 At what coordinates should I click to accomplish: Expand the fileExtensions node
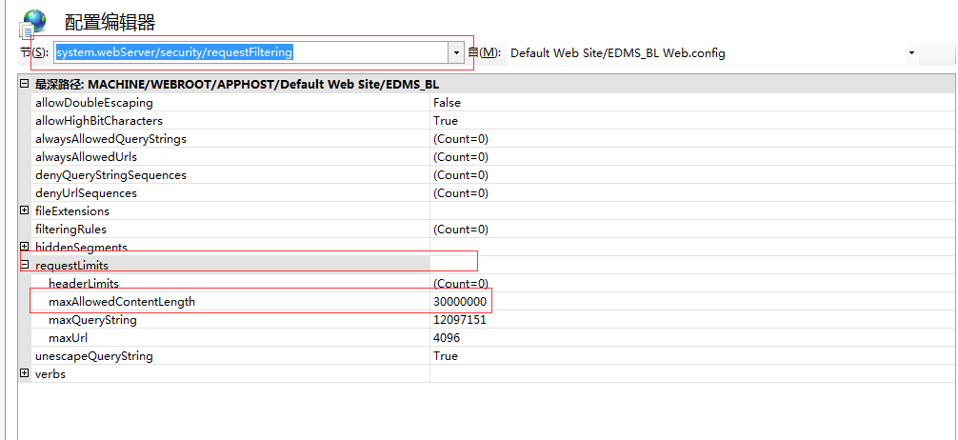(25, 210)
